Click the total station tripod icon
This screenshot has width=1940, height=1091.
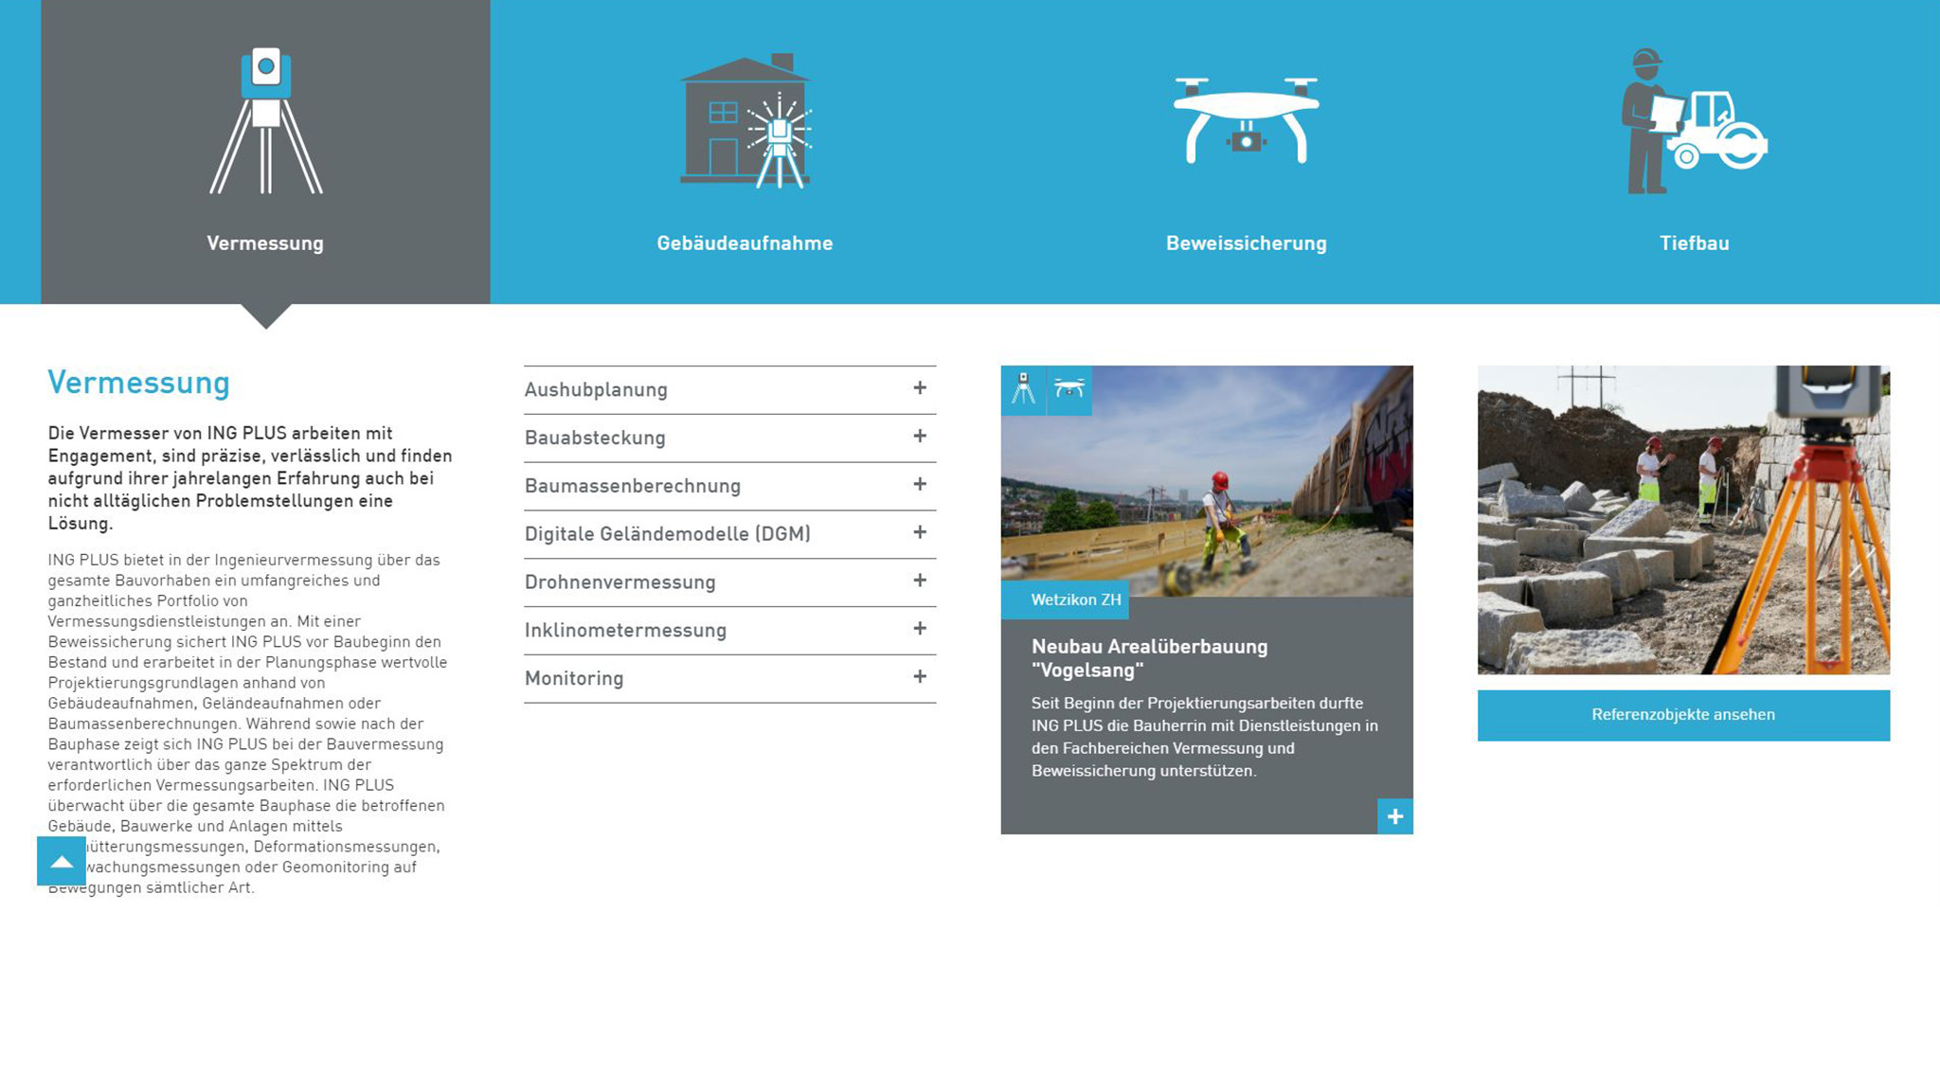tap(266, 120)
